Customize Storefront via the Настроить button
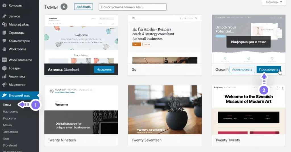 [x=104, y=70]
